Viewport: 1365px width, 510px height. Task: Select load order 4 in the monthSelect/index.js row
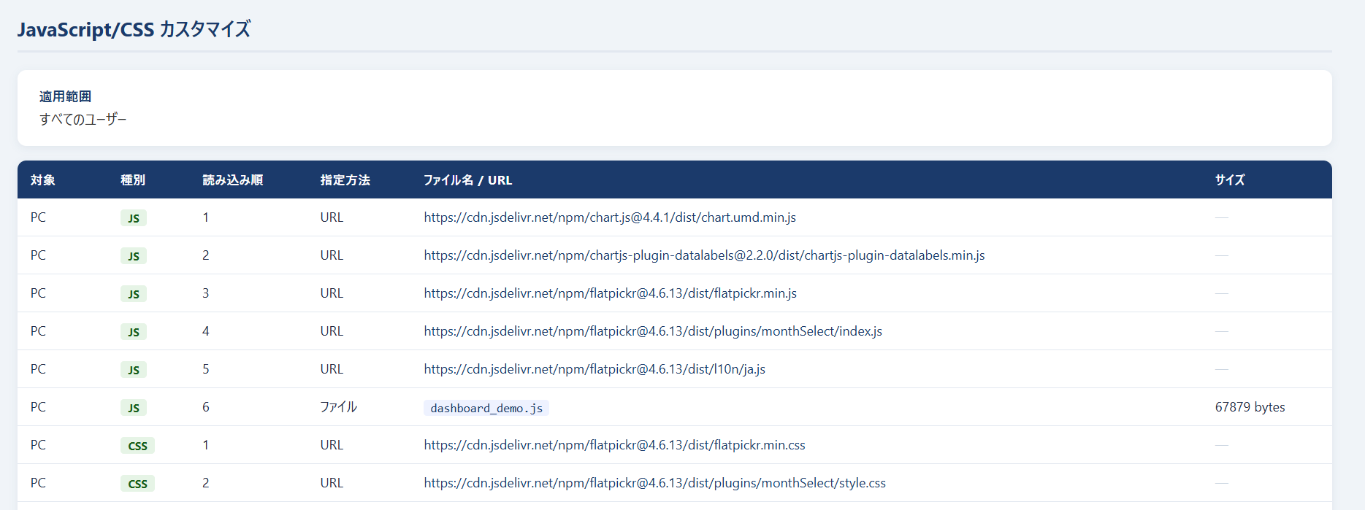(x=206, y=331)
